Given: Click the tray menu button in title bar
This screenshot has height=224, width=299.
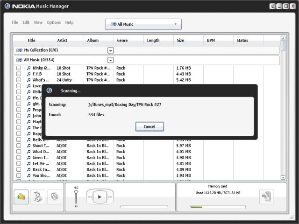Looking at the screenshot, I should tap(273, 6).
